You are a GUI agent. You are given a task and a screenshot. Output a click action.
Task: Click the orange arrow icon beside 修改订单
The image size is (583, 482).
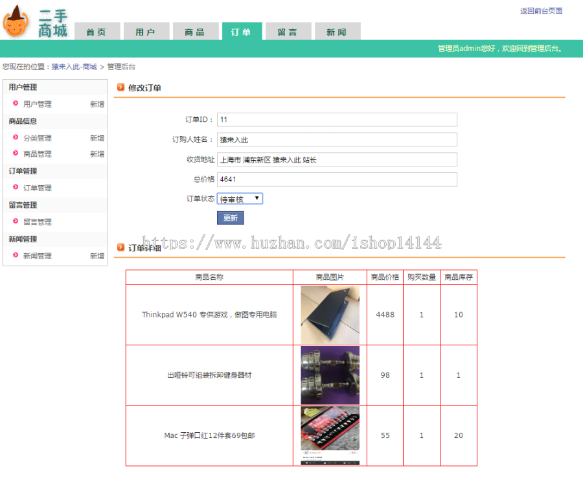[121, 87]
